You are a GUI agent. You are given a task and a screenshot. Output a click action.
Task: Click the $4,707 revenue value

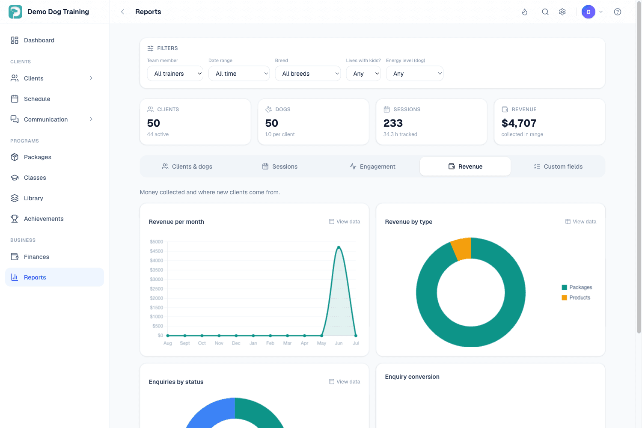pyautogui.click(x=519, y=123)
